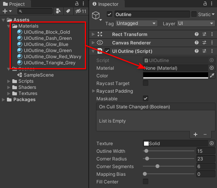Expand the Shaders folder
The height and width of the screenshot is (188, 217).
[x=9, y=87]
